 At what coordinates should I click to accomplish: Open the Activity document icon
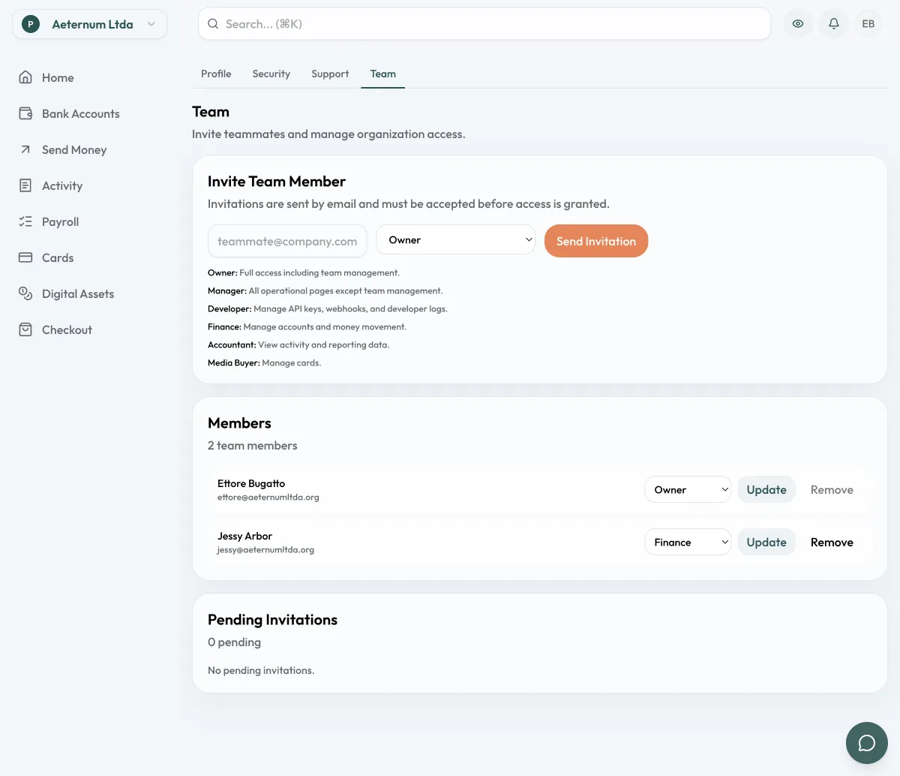pos(25,185)
